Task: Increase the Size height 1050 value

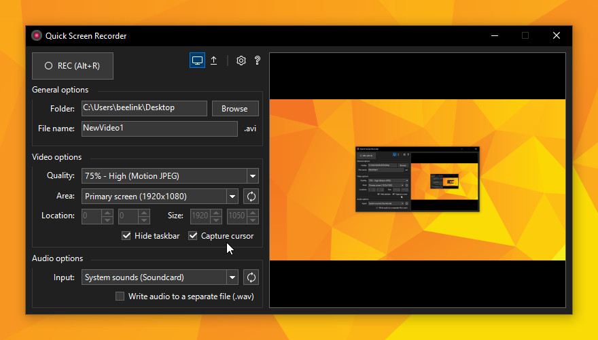Action: click(253, 213)
